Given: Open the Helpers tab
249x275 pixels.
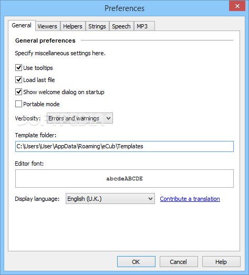Looking at the screenshot, I should pos(72,26).
